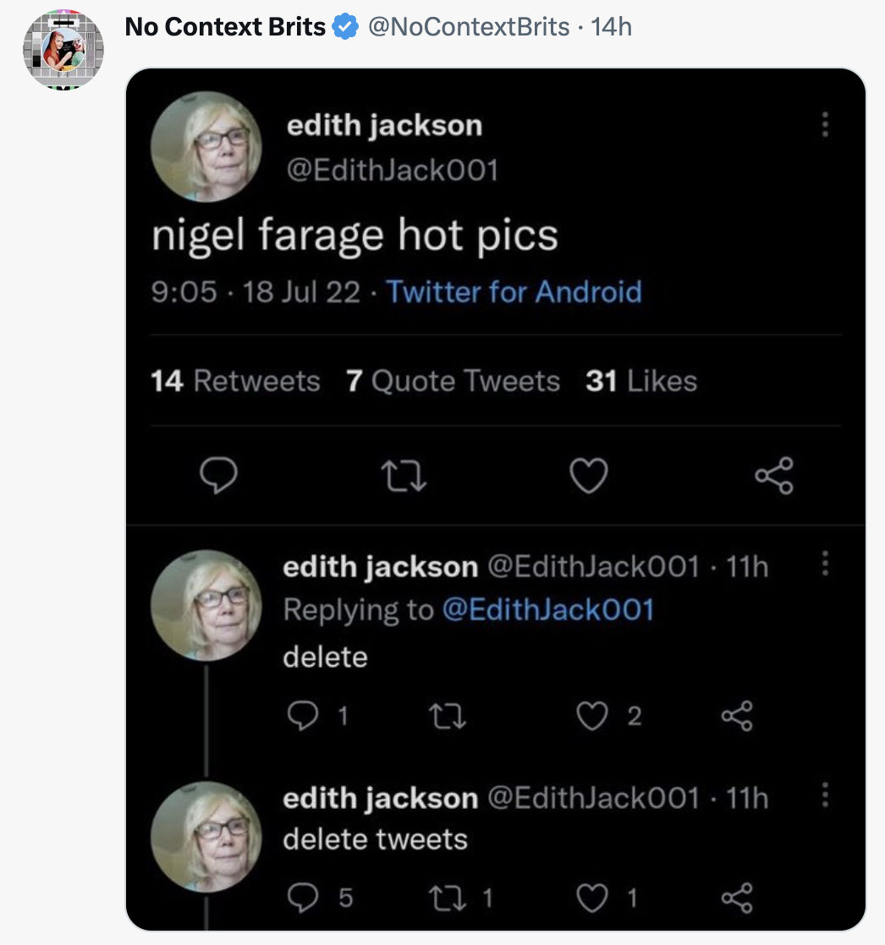Like the "delete" reply tweet
885x945 pixels.
(592, 717)
